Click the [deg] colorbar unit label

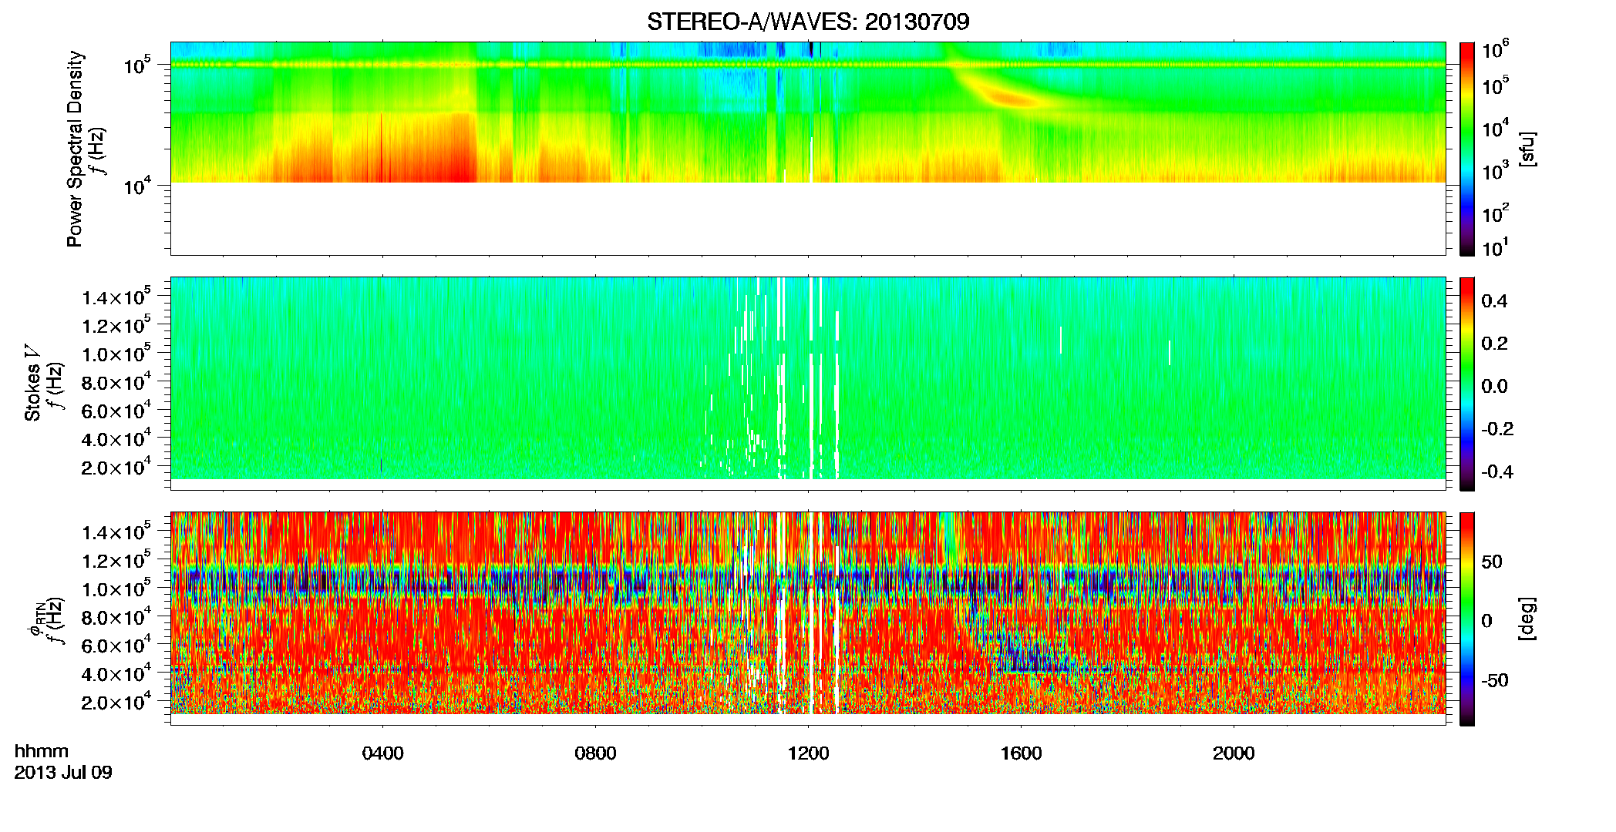coord(1527,619)
